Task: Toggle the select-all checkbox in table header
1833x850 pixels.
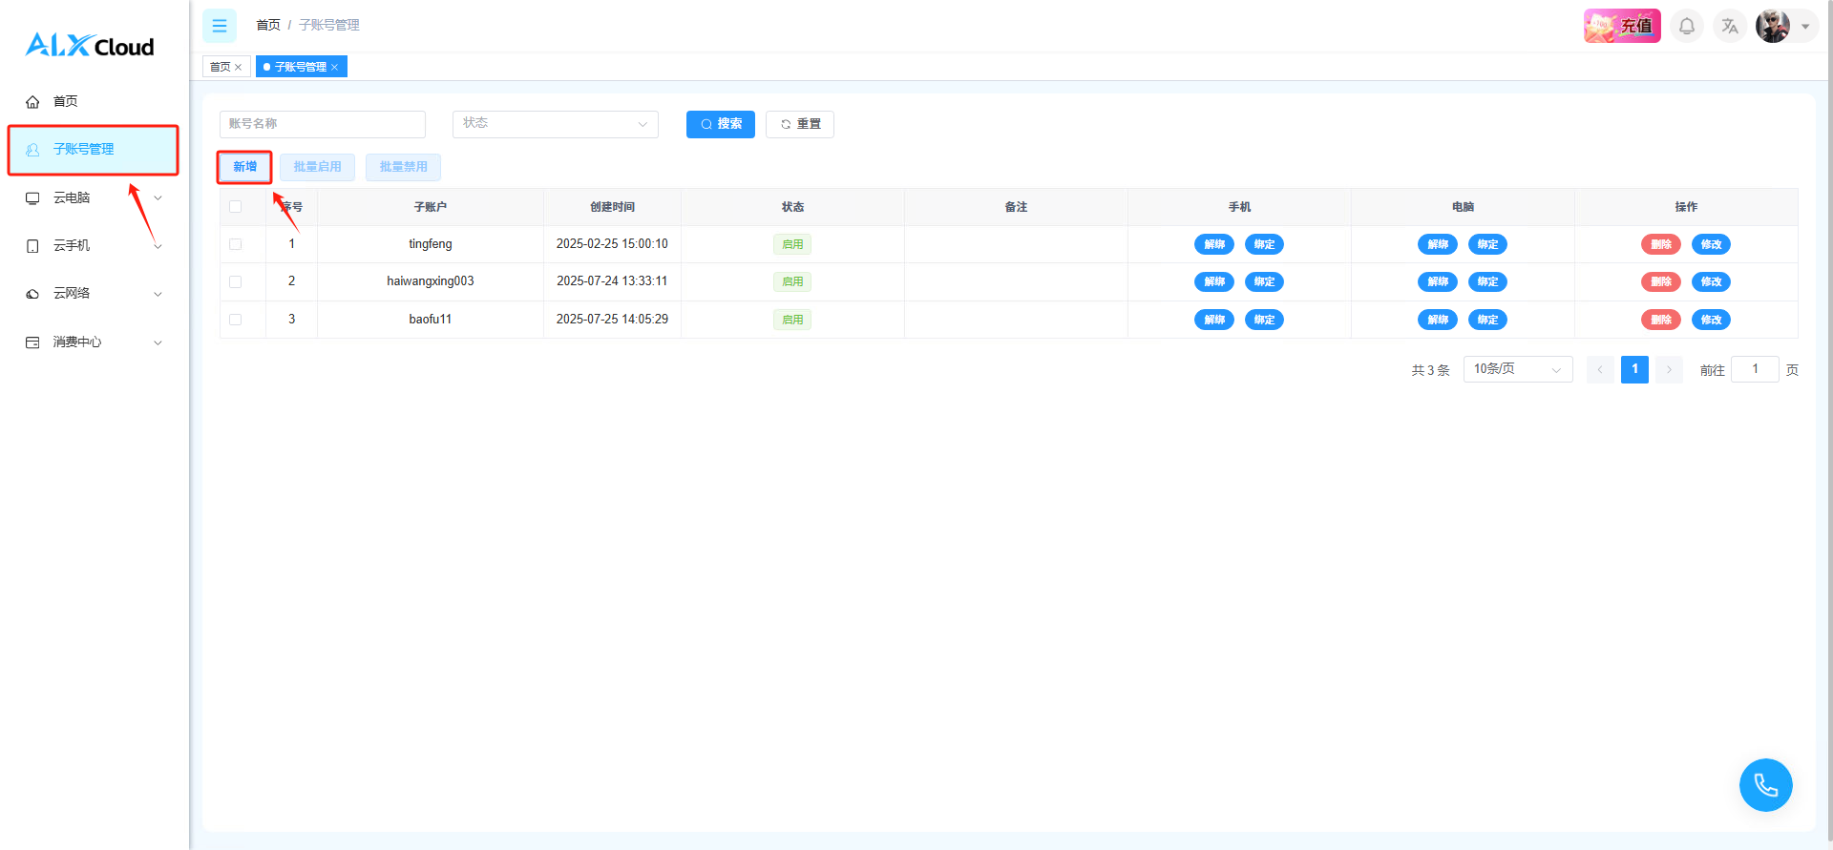Action: click(x=236, y=207)
